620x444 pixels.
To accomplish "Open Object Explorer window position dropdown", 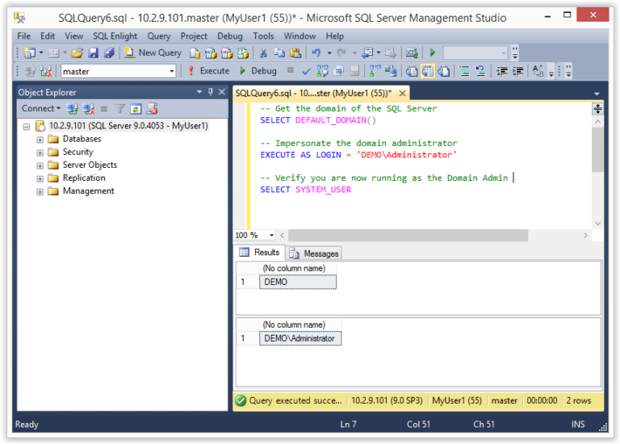I will click(199, 92).
